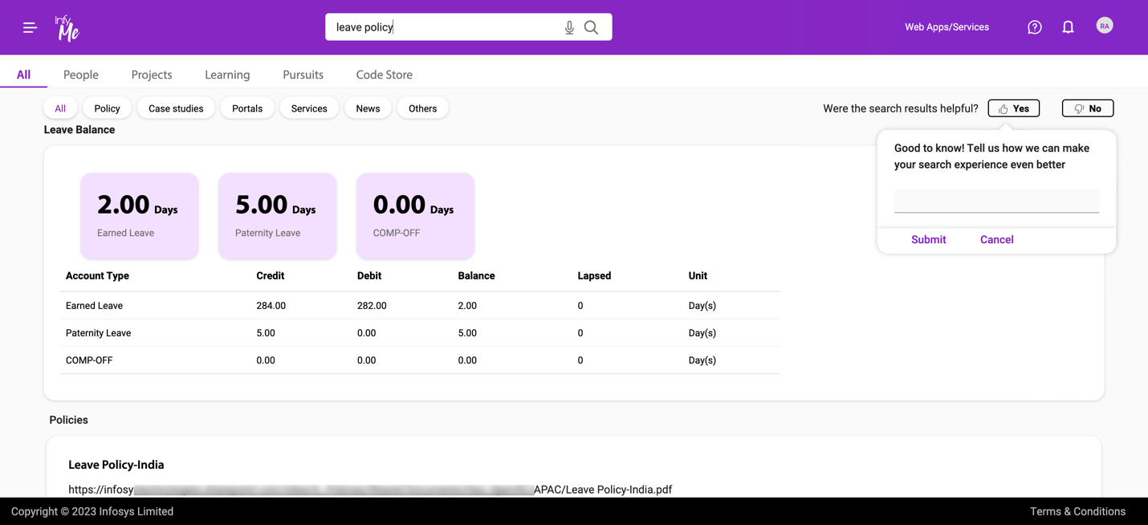
Task: Open the Code Store tab
Action: coord(384,74)
